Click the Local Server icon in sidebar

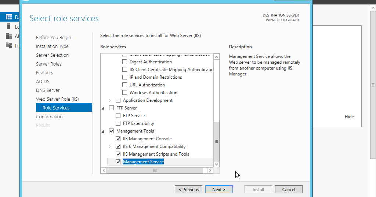[9, 26]
